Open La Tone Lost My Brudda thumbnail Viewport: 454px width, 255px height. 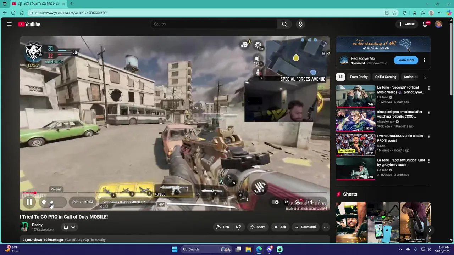pyautogui.click(x=355, y=169)
